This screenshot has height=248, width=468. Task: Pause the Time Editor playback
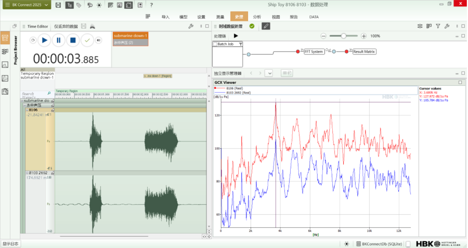click(59, 40)
